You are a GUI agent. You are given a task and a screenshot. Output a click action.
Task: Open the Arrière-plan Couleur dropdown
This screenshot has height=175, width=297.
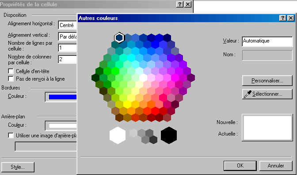(x=61, y=126)
